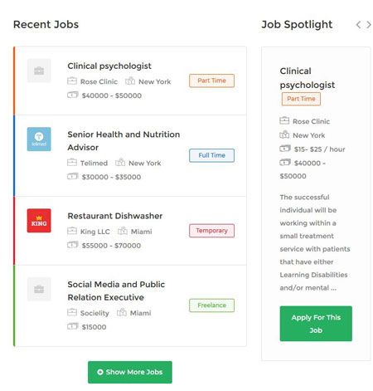Click the red King LLC logo
This screenshot has height=391, width=373.
point(39,220)
